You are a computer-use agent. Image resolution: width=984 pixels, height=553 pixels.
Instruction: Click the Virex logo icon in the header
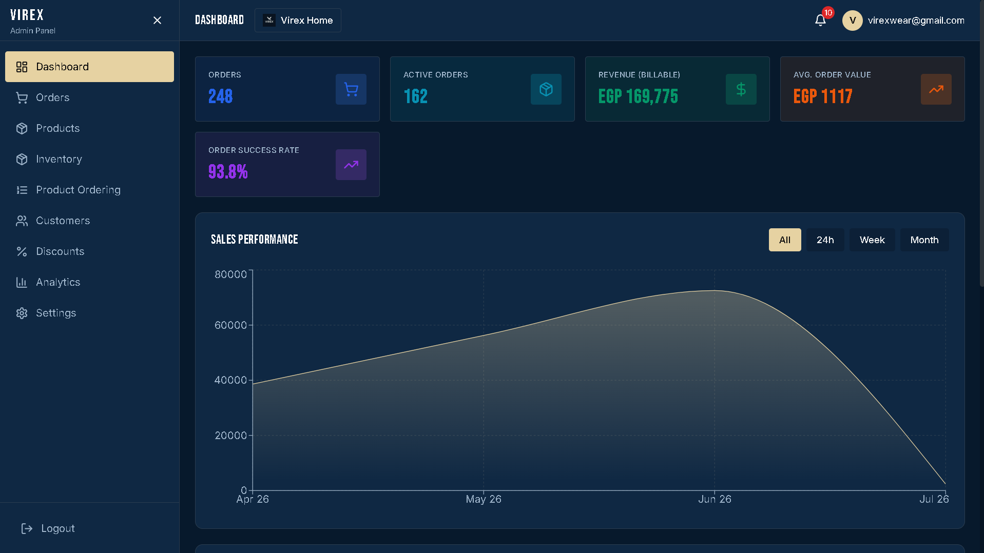[x=269, y=20]
